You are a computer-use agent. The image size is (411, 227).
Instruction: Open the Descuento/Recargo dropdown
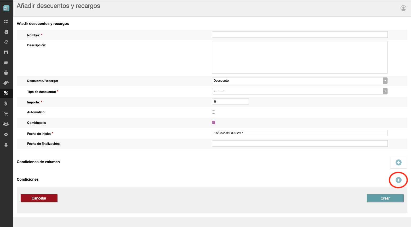pos(300,81)
